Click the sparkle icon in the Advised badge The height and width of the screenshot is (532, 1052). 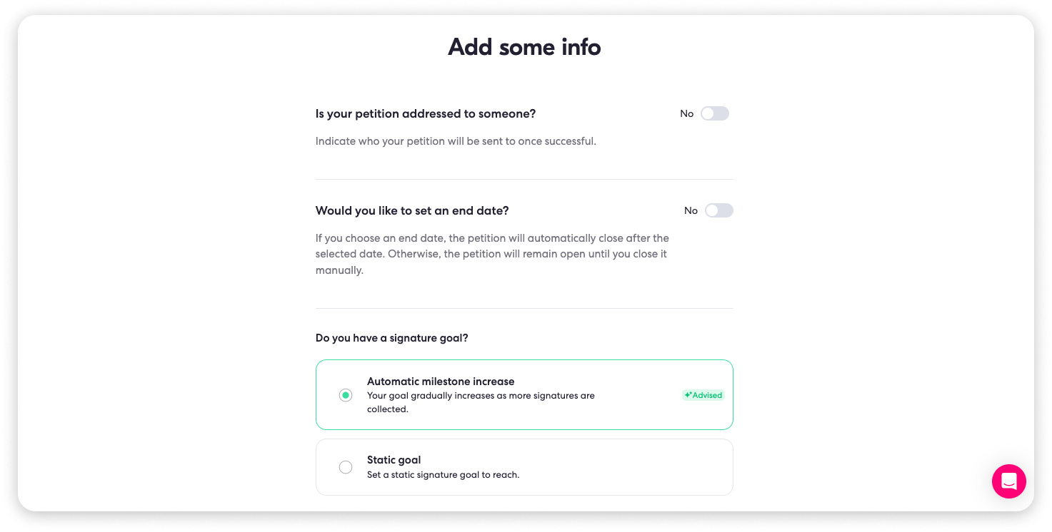click(688, 395)
